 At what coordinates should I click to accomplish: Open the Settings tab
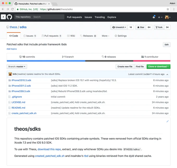coord(121,36)
